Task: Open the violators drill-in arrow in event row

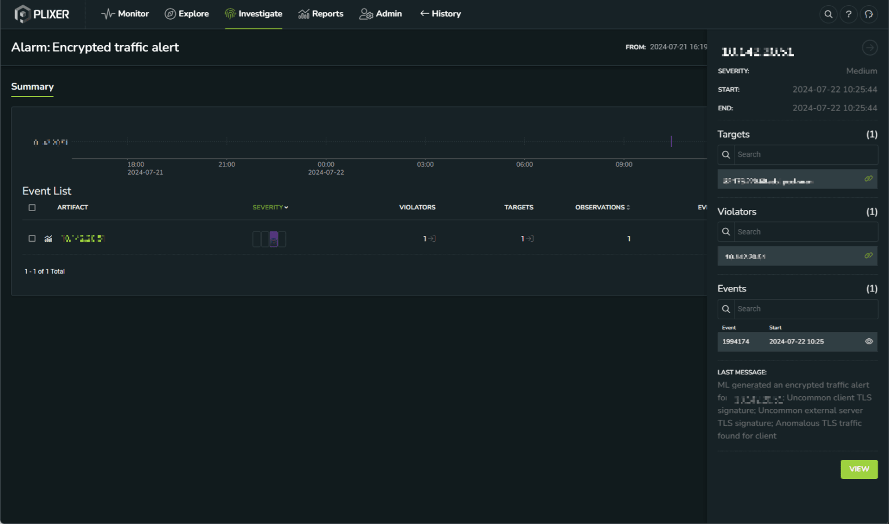Action: coord(432,238)
